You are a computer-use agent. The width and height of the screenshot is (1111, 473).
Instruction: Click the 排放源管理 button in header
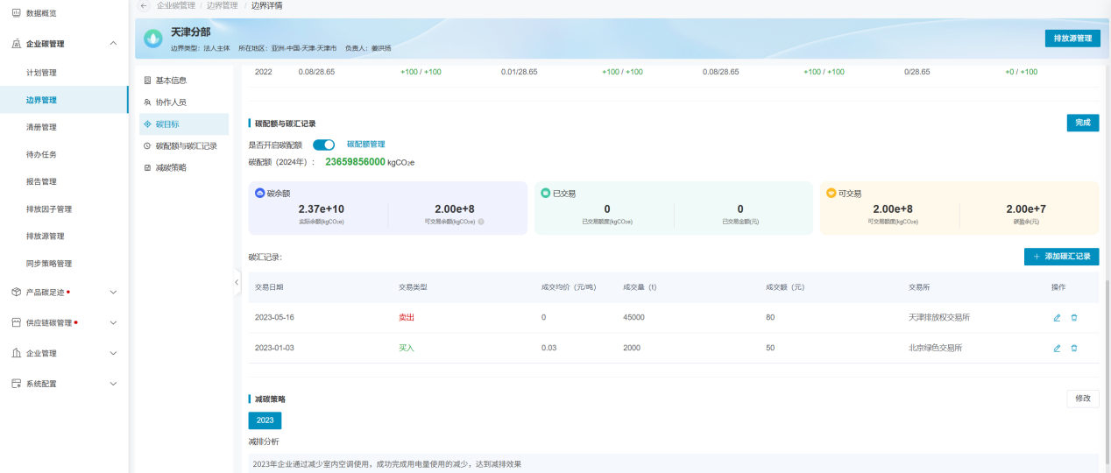click(x=1072, y=39)
